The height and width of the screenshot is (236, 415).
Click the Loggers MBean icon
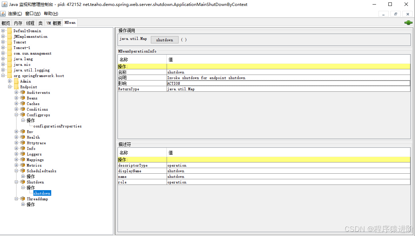pos(23,154)
